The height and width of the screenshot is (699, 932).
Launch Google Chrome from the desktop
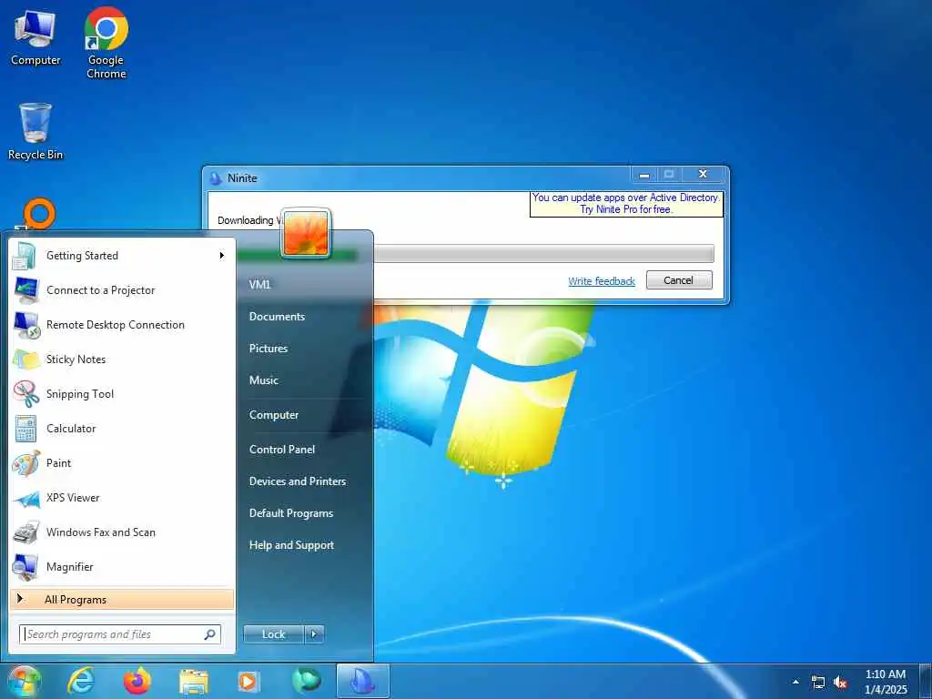[106, 43]
